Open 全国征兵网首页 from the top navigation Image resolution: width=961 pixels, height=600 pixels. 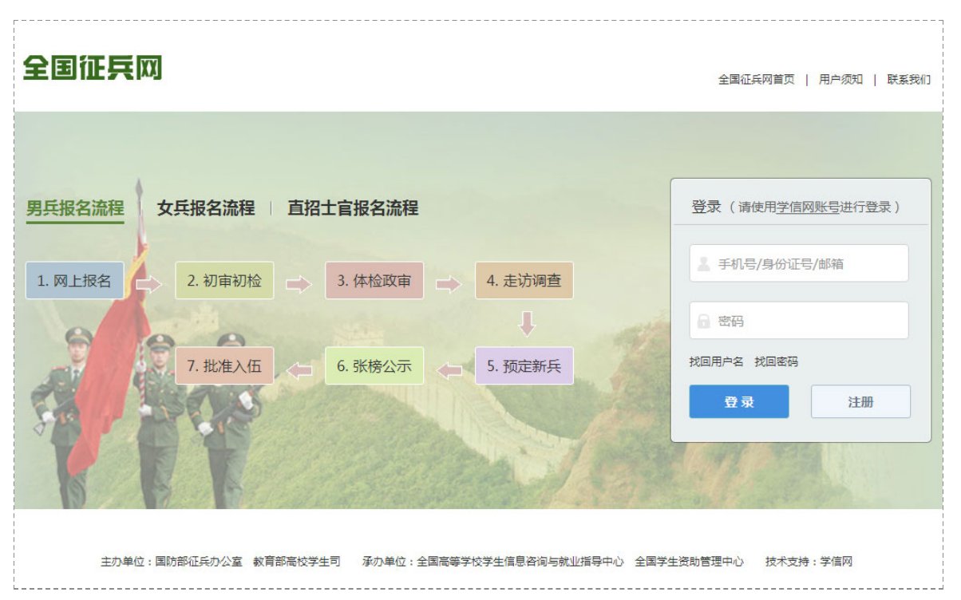755,79
